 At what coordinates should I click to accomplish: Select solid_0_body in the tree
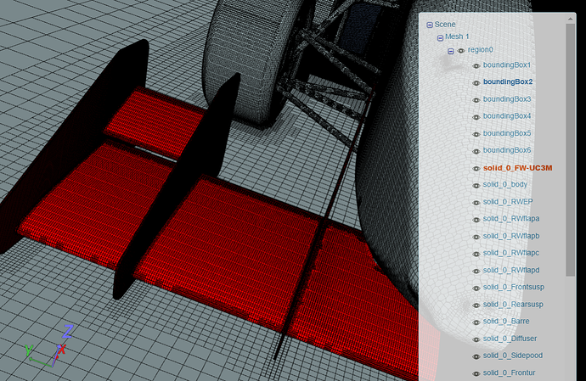505,184
